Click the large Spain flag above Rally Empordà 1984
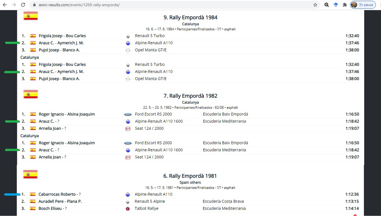The width and height of the screenshot is (381, 216). (31, 16)
